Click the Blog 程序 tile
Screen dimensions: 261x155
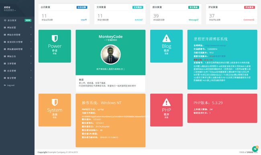[x=166, y=46]
